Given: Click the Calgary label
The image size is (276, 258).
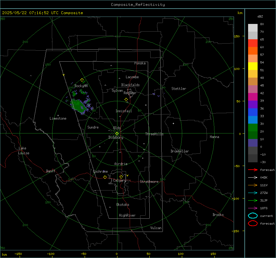Looking at the screenshot, I should (x=120, y=180).
